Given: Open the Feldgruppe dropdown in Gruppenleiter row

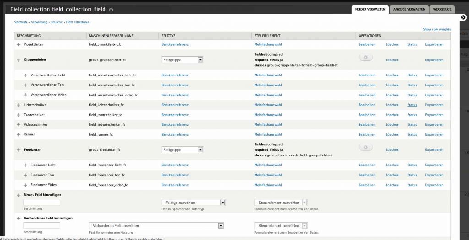Looking at the screenshot, I should click(182, 60).
